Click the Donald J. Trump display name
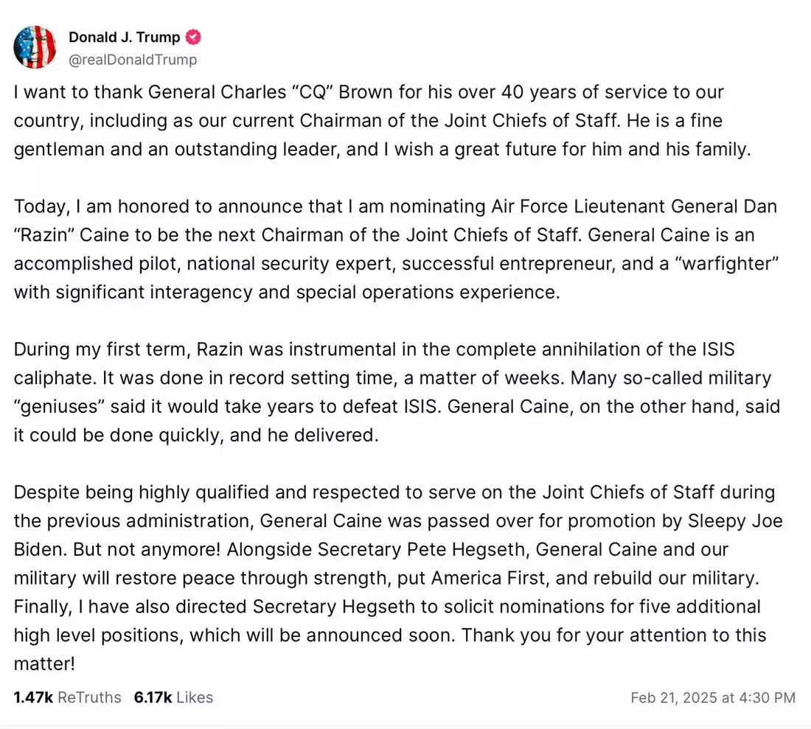 [x=125, y=38]
